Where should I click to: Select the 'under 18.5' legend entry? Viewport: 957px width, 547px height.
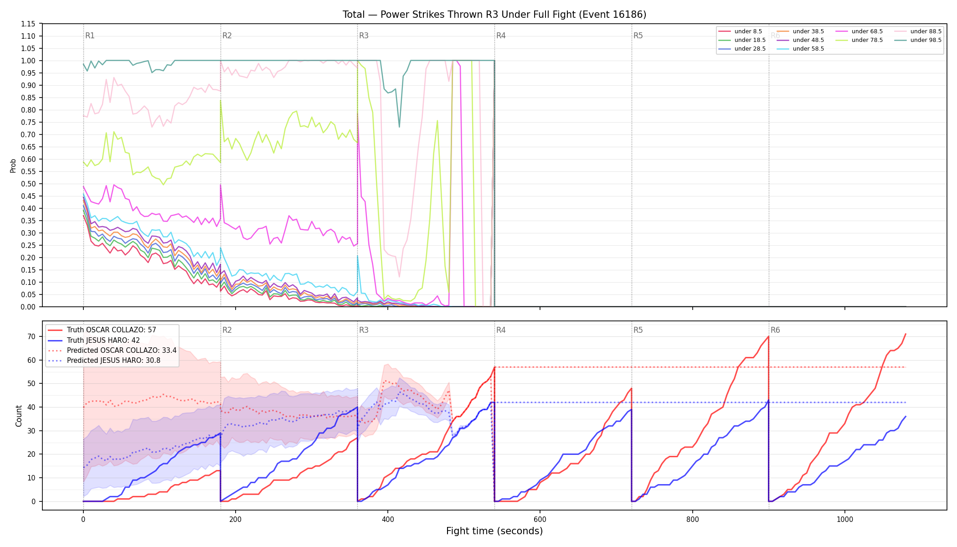pos(742,40)
